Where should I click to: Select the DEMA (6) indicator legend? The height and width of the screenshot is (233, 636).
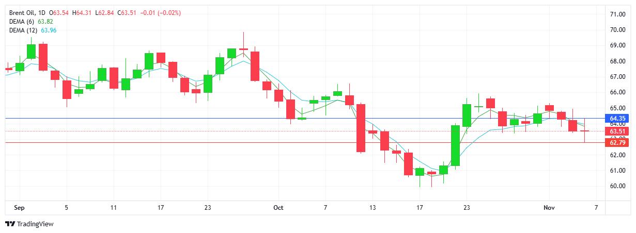22,21
